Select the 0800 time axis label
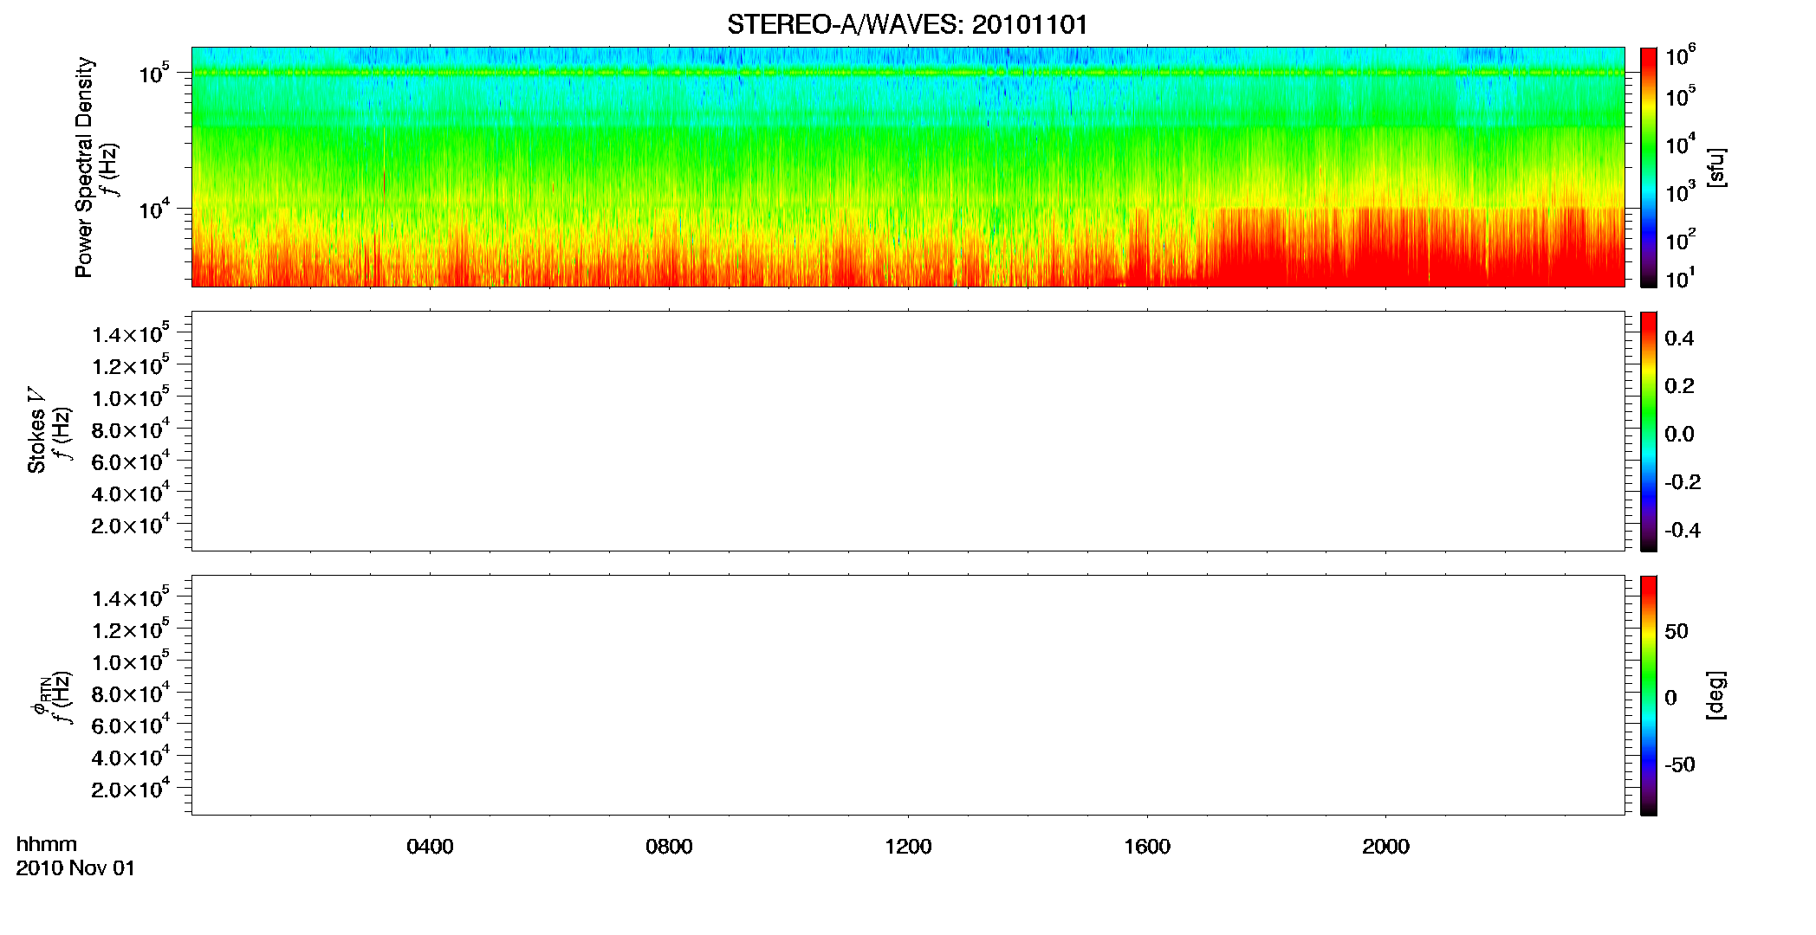The image size is (1816, 935). tap(669, 847)
